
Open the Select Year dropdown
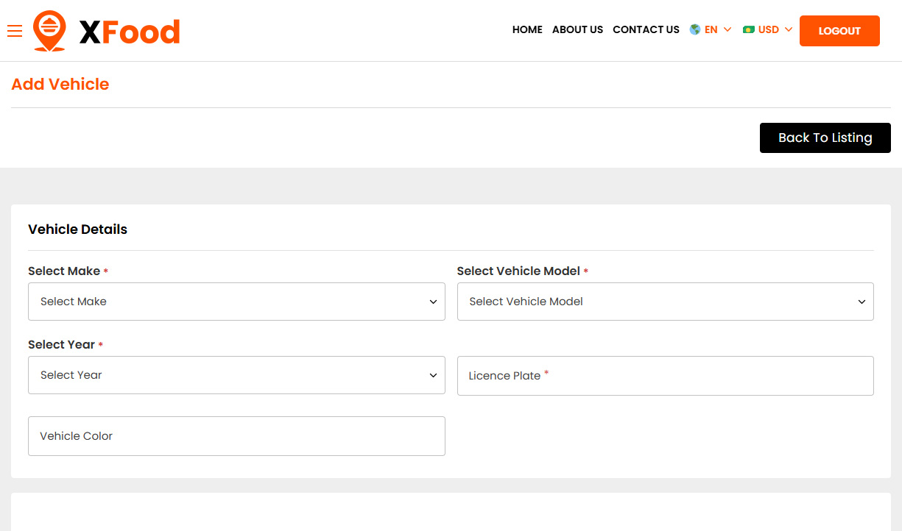(x=236, y=375)
